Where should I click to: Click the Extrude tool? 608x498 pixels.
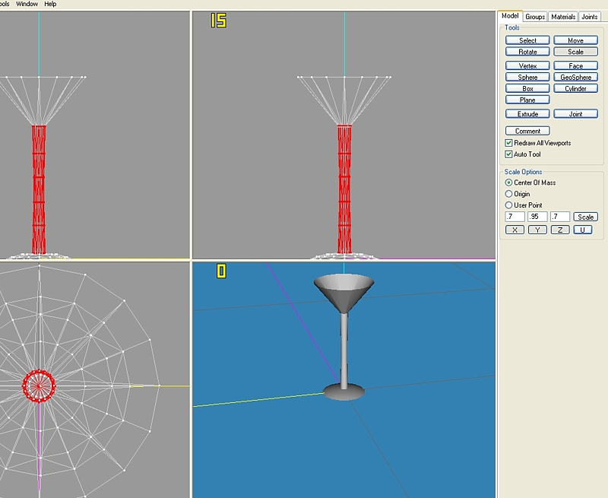click(x=527, y=114)
